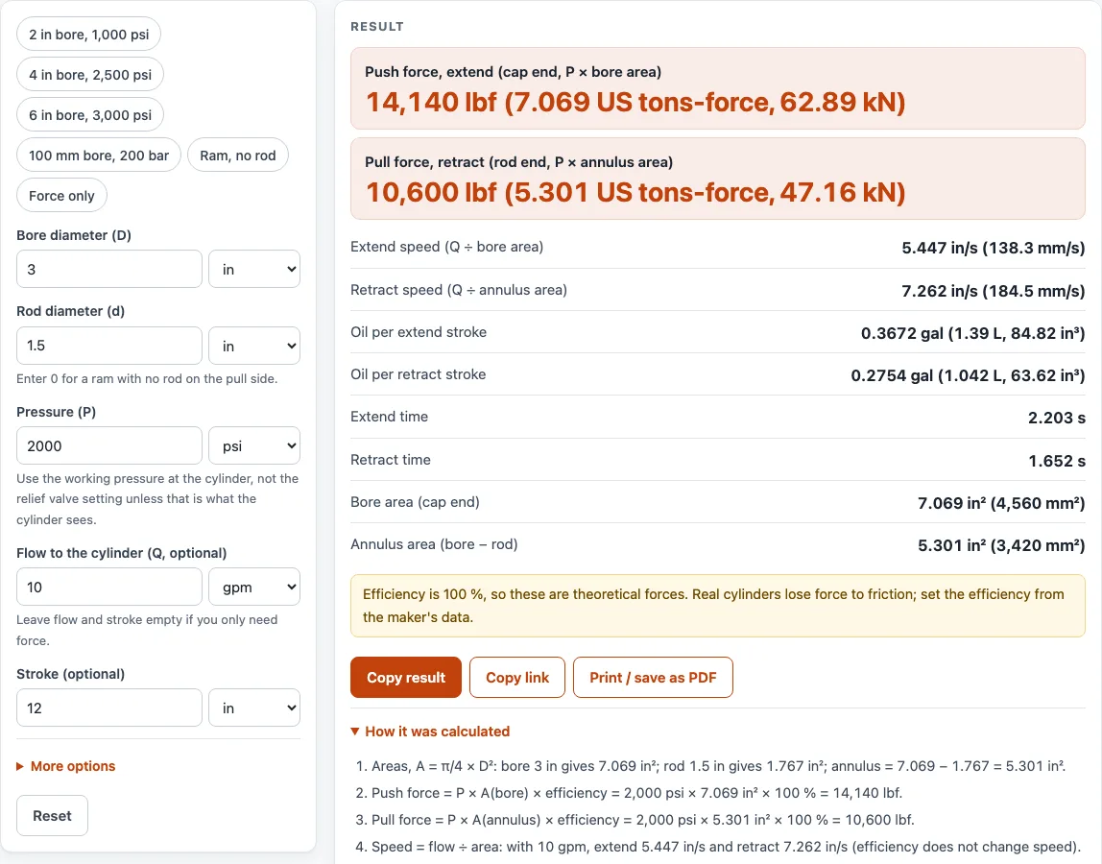Click the extend speed value 5.447 in/s
The image size is (1102, 864).
point(994,248)
